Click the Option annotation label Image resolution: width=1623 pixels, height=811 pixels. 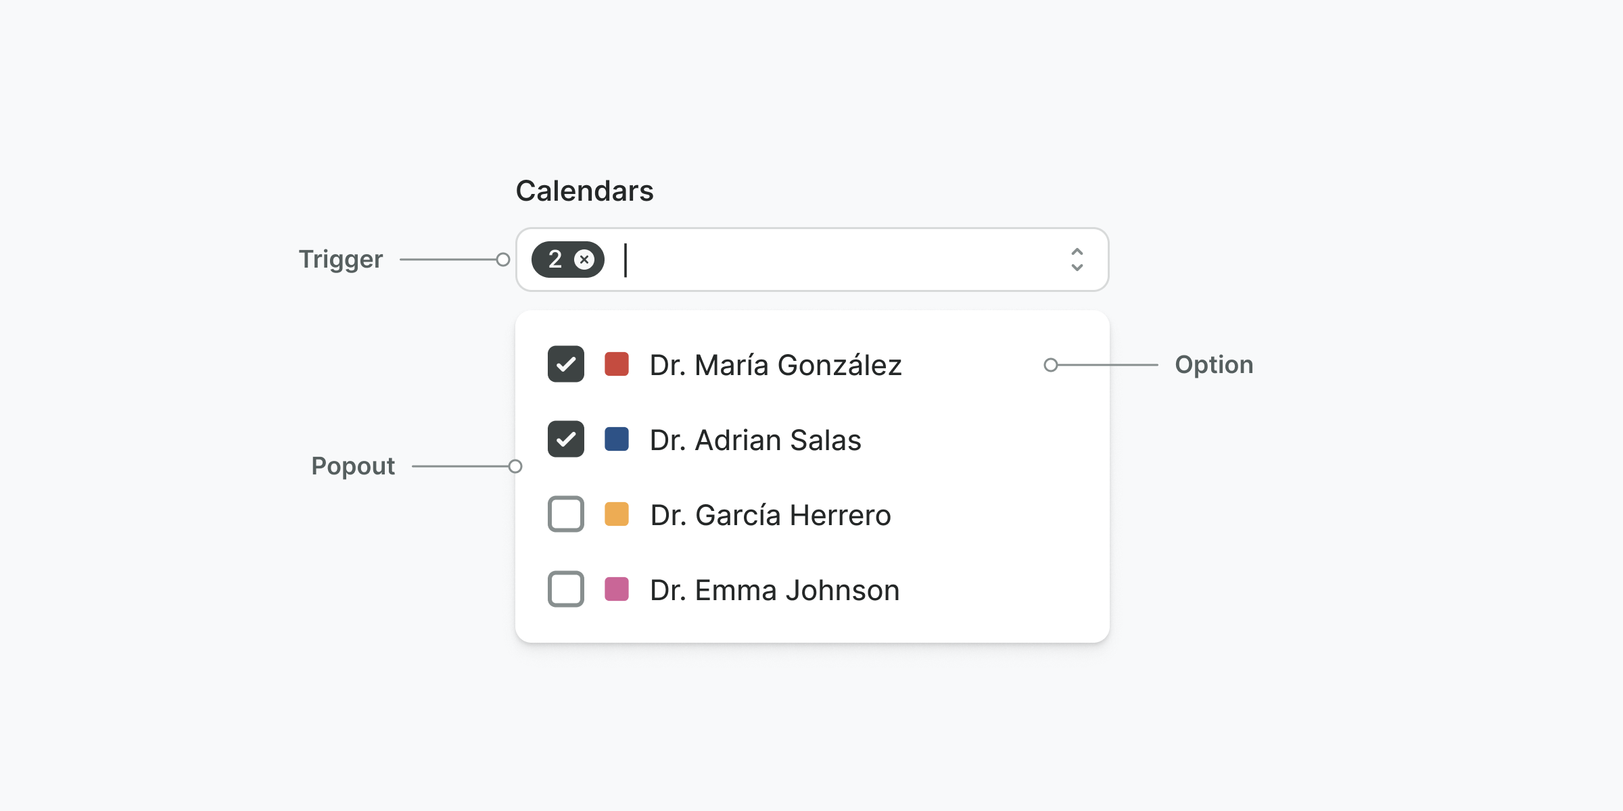click(x=1214, y=365)
